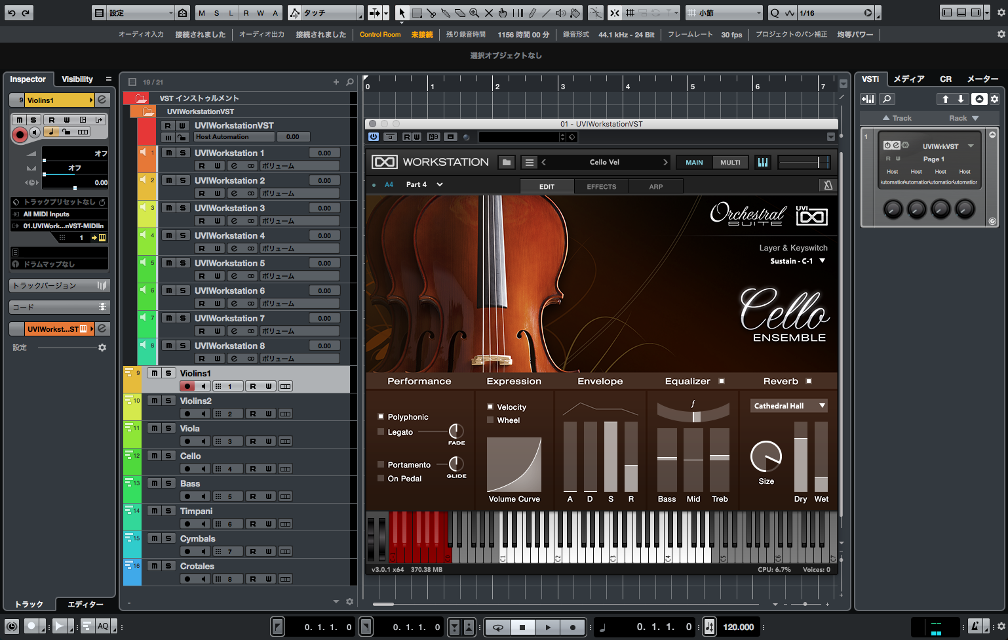Click the MAIN button in Workstation
This screenshot has width=1008, height=640.
pos(694,162)
